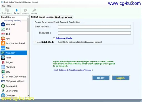Click the Email Address input field
142x102 pixels.
click(x=94, y=27)
